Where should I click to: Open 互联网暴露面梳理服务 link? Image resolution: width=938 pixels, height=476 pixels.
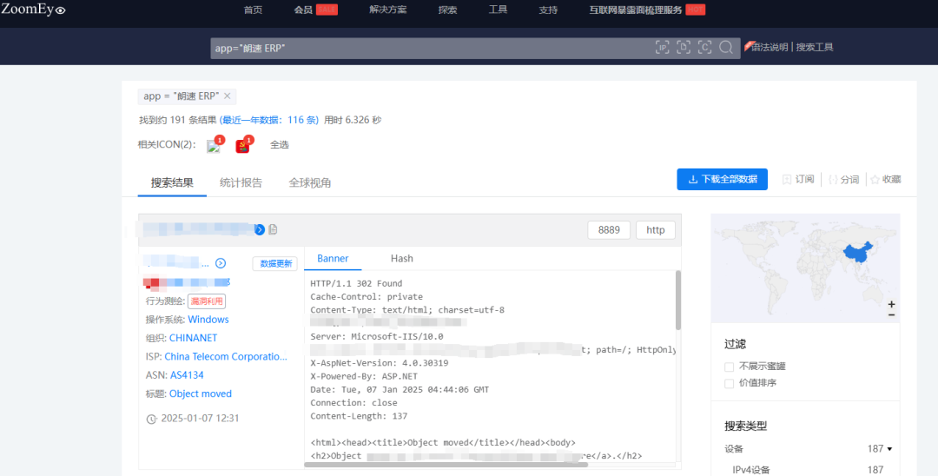635,10
